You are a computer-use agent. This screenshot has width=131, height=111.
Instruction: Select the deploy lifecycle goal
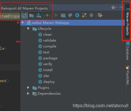[x=46, y=82]
